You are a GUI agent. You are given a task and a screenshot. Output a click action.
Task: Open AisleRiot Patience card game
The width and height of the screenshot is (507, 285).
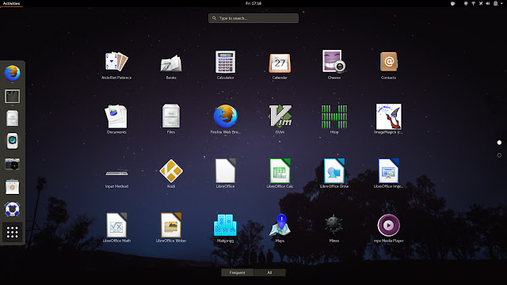click(116, 65)
